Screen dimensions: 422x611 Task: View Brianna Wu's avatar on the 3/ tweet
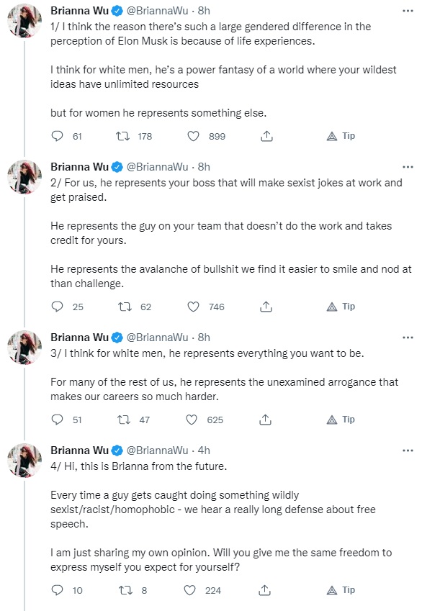pos(24,348)
